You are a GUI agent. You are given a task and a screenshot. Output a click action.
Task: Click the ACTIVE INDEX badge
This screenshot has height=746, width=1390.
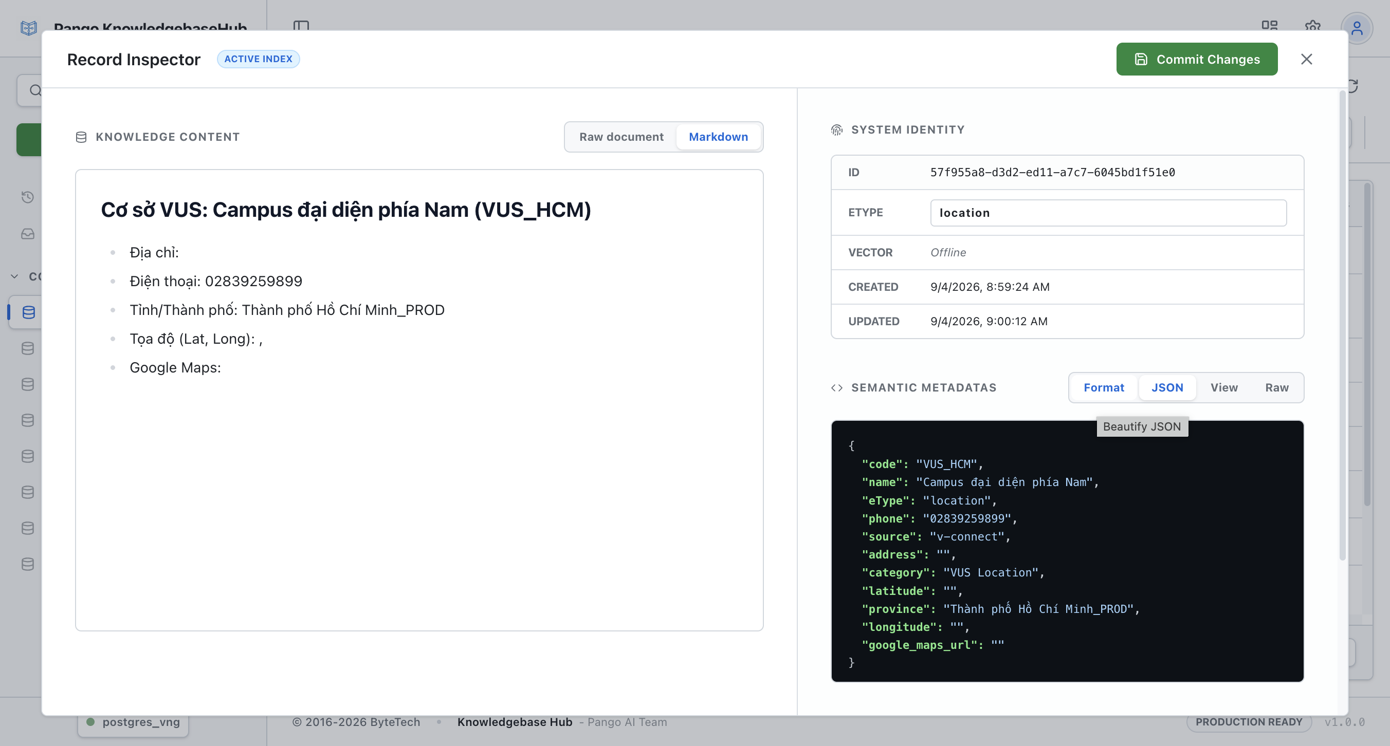[258, 59]
